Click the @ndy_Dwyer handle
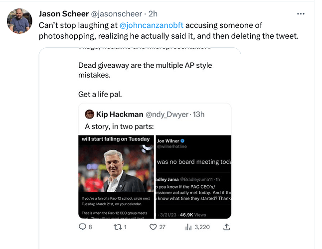 tap(167, 115)
